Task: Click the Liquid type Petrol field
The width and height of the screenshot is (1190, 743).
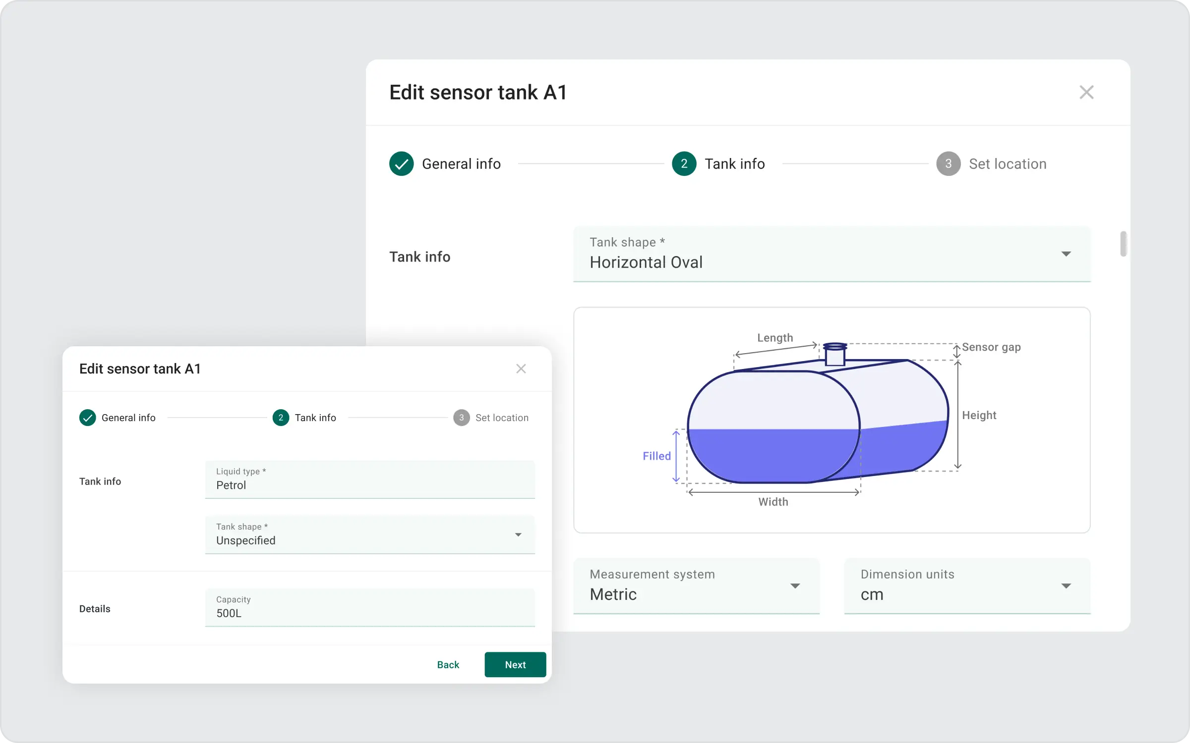Action: (370, 479)
